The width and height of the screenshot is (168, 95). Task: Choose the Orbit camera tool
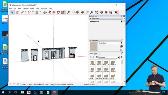coord(83,12)
